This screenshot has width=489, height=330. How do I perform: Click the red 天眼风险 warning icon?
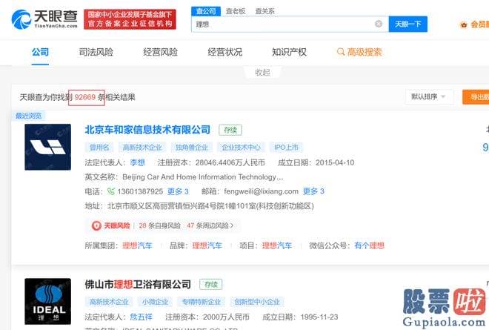[96, 225]
